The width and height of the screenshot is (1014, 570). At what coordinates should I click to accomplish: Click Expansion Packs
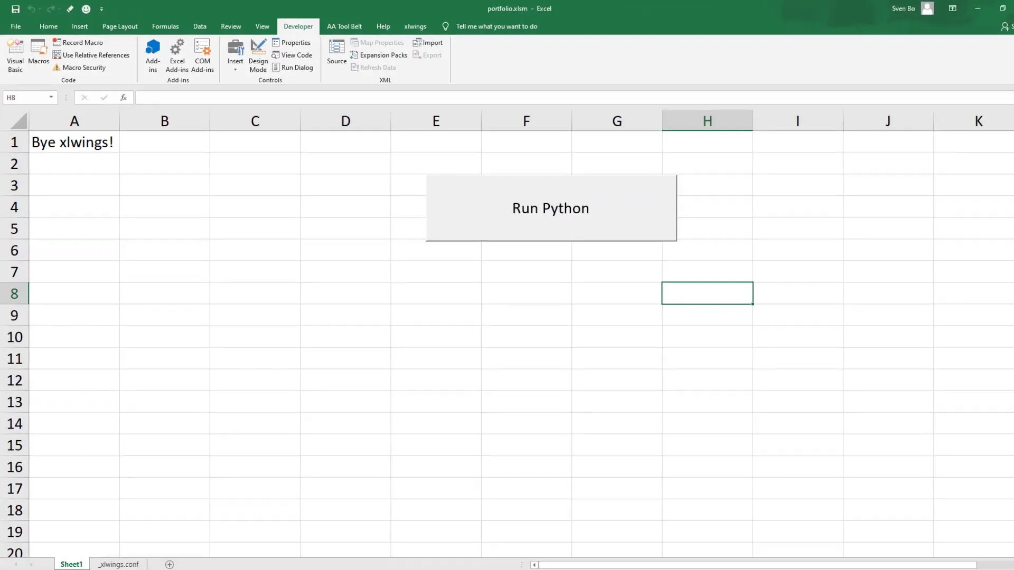click(383, 55)
